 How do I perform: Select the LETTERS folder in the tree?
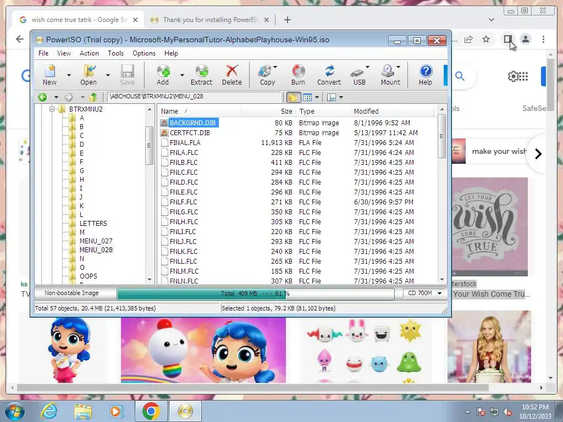[93, 224]
